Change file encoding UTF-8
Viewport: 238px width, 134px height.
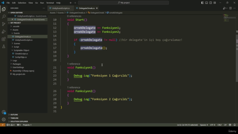pos(212,125)
